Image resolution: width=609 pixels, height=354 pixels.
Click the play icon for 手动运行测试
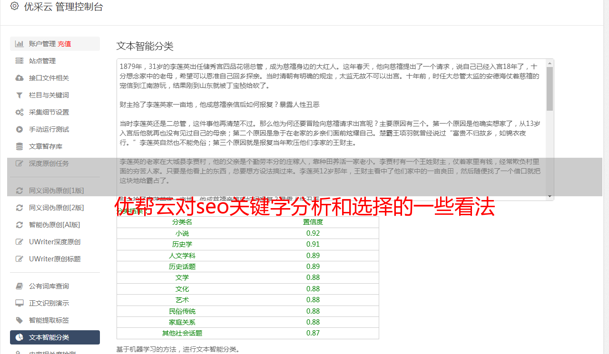tap(20, 129)
